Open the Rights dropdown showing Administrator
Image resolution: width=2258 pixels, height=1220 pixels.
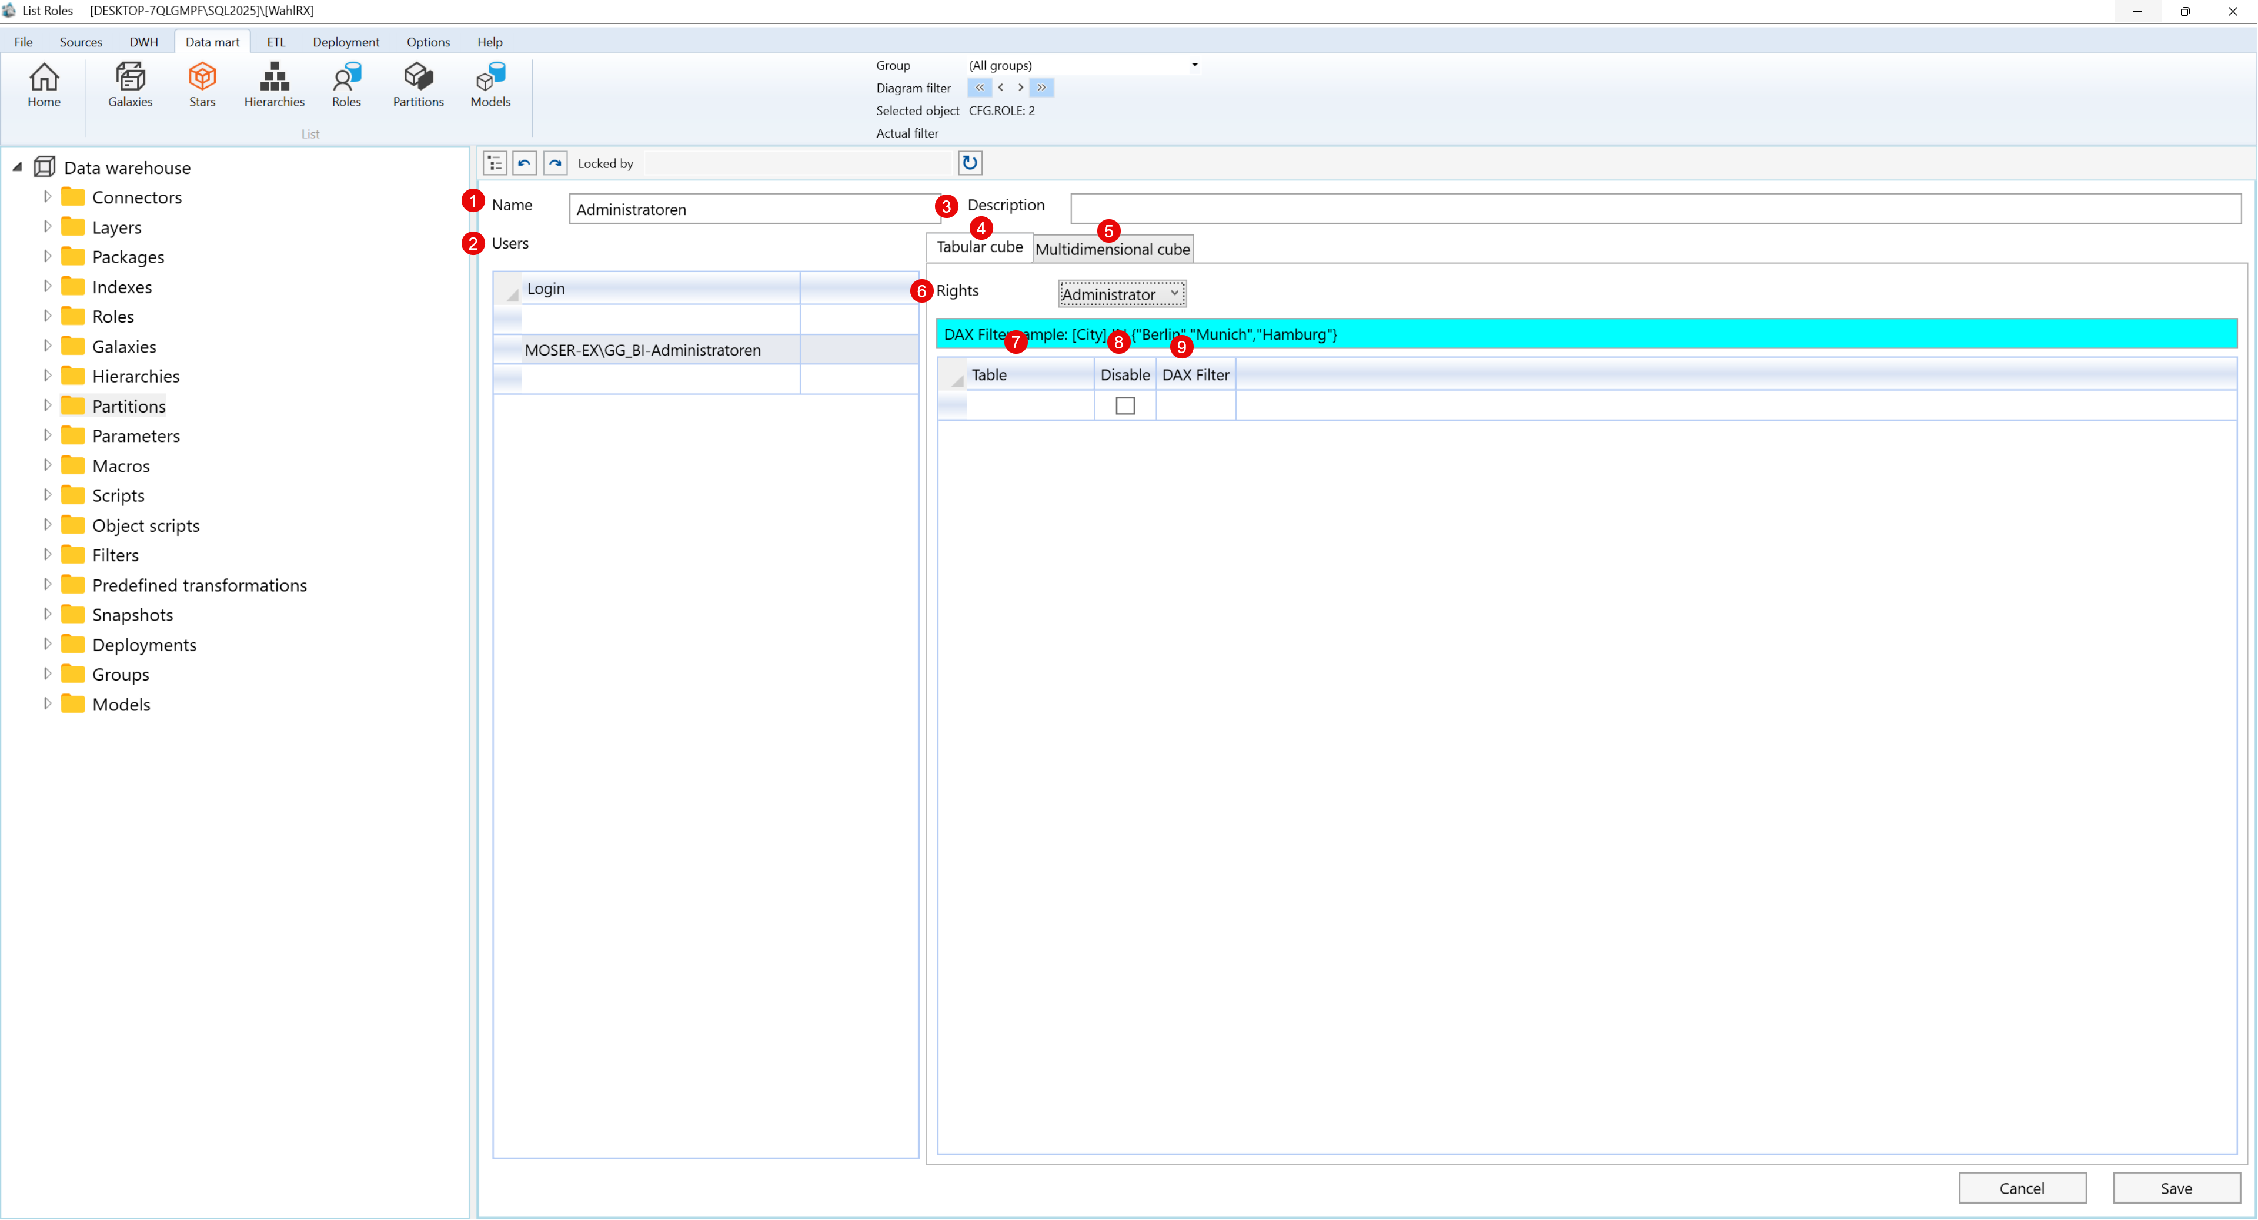(x=1121, y=294)
